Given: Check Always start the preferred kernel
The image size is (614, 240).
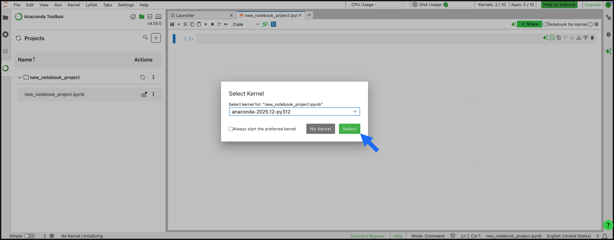Looking at the screenshot, I should (231, 129).
